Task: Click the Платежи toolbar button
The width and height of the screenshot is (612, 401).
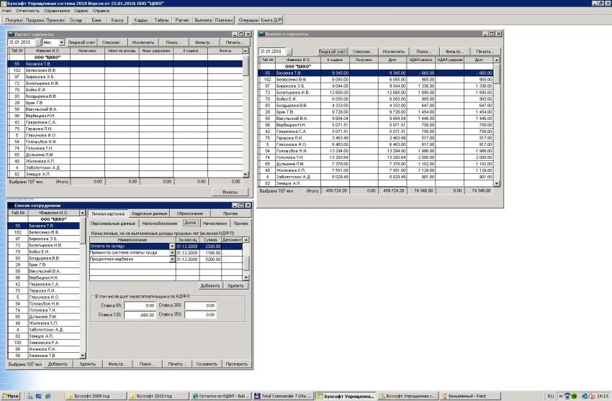Action: [x=224, y=20]
